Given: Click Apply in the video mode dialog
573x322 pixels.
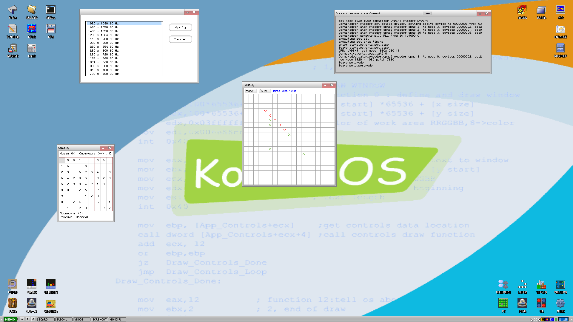Looking at the screenshot, I should (180, 27).
